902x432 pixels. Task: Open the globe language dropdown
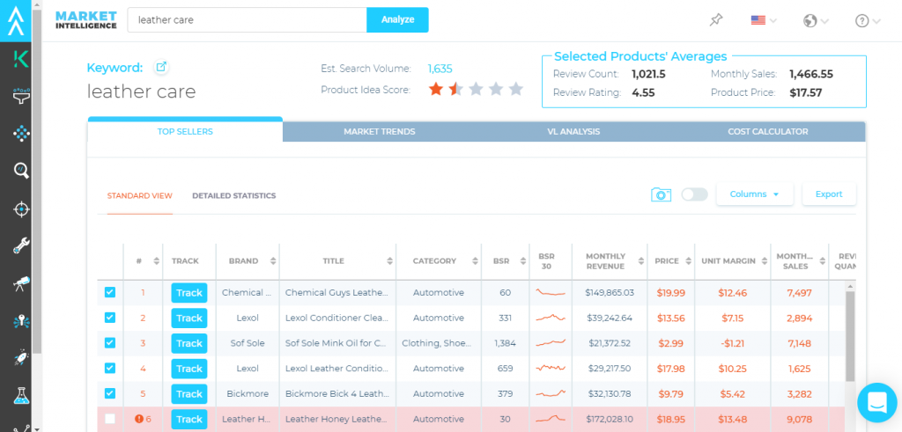pos(816,20)
